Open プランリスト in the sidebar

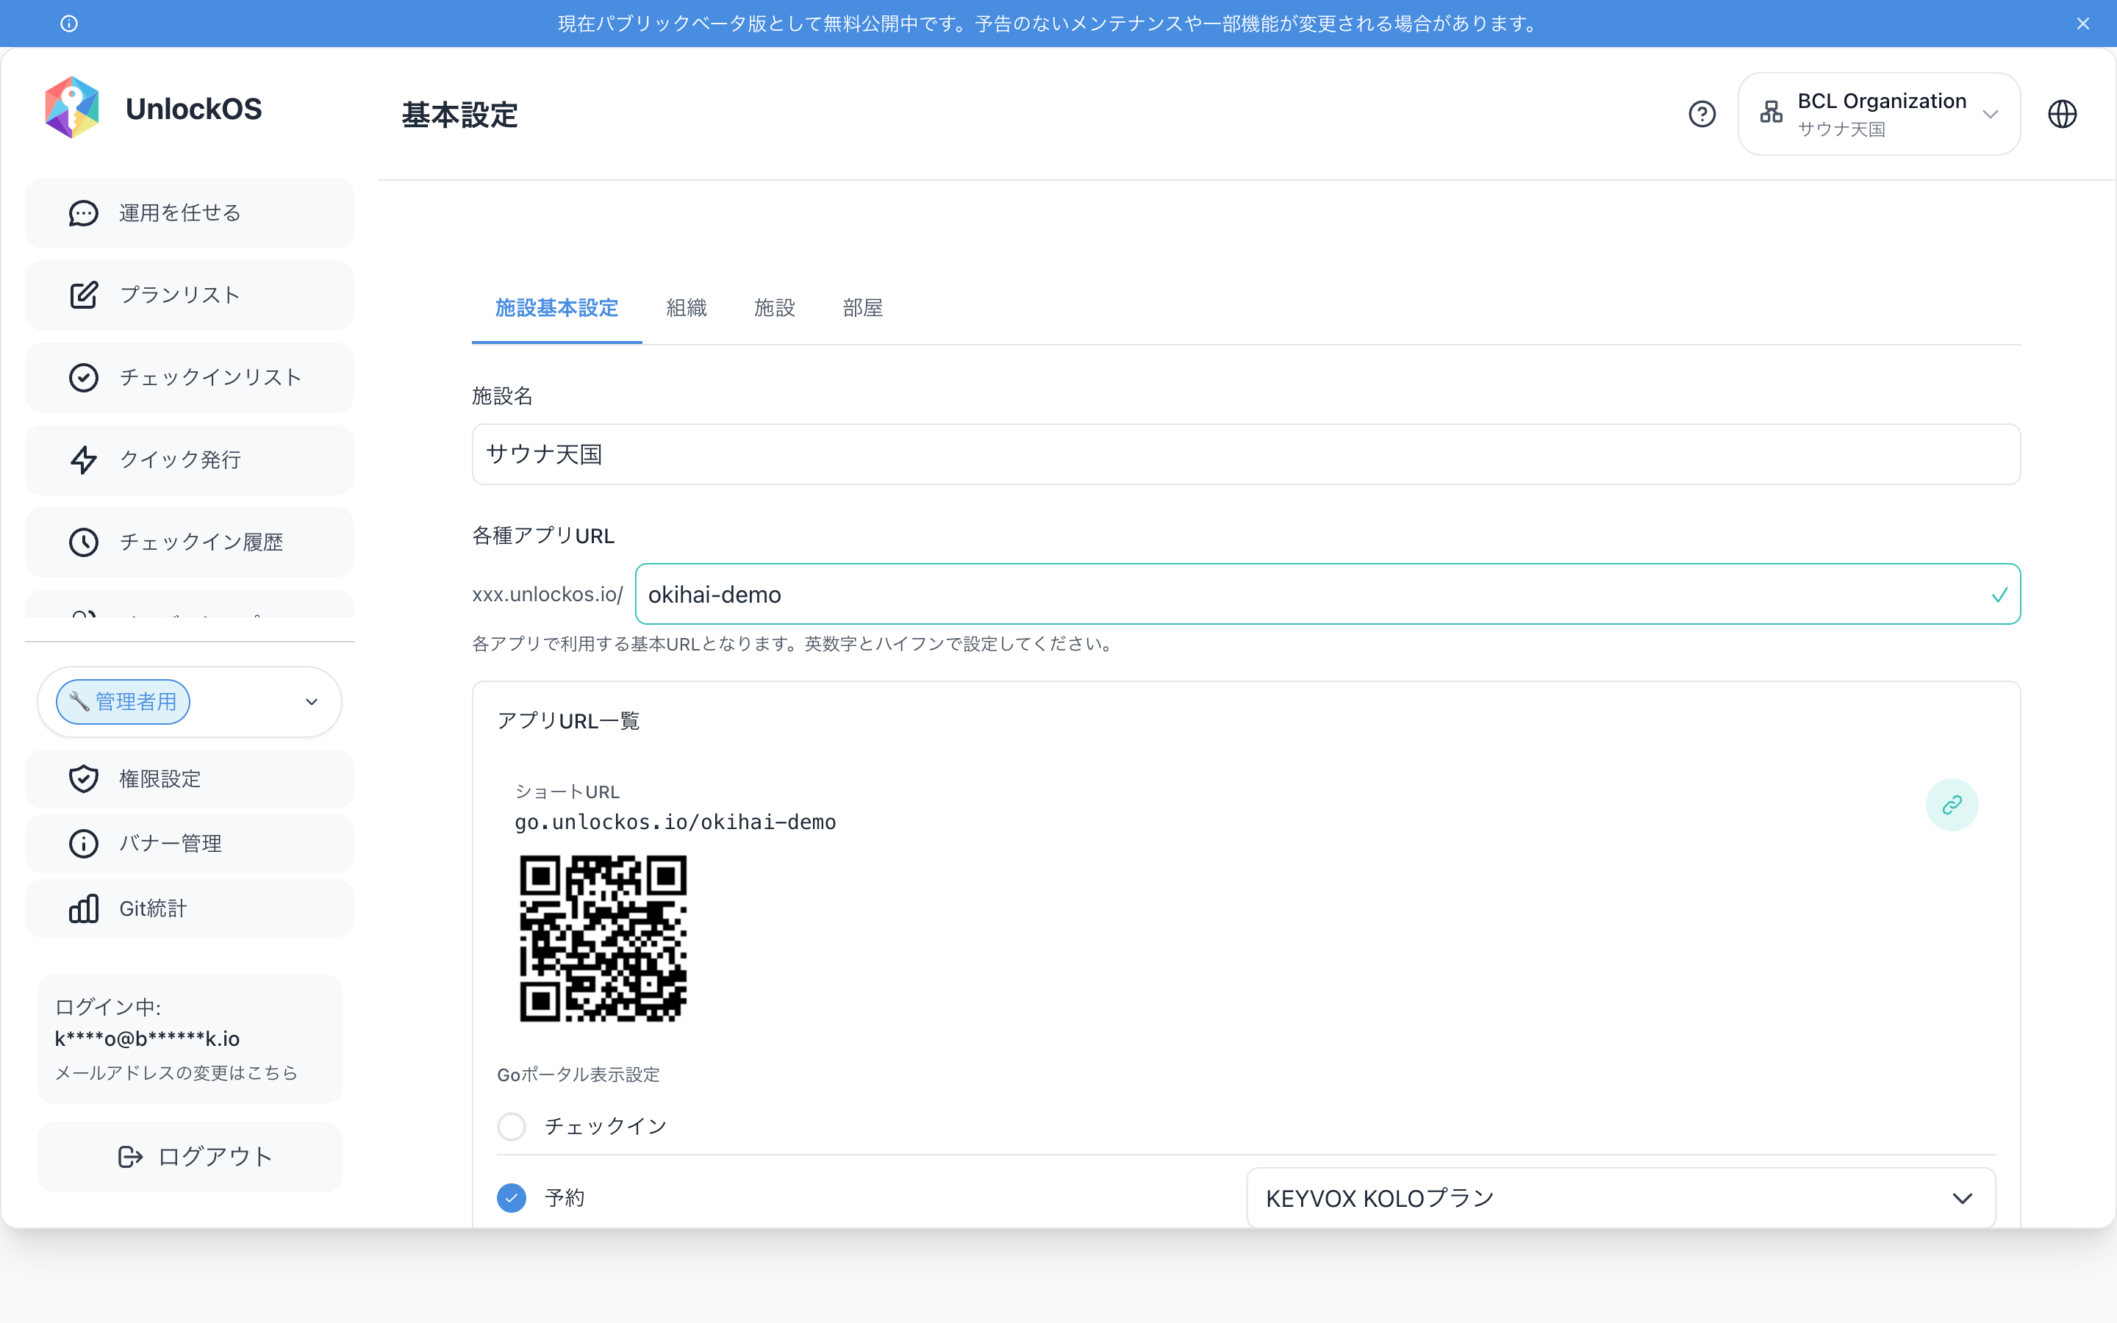click(189, 295)
